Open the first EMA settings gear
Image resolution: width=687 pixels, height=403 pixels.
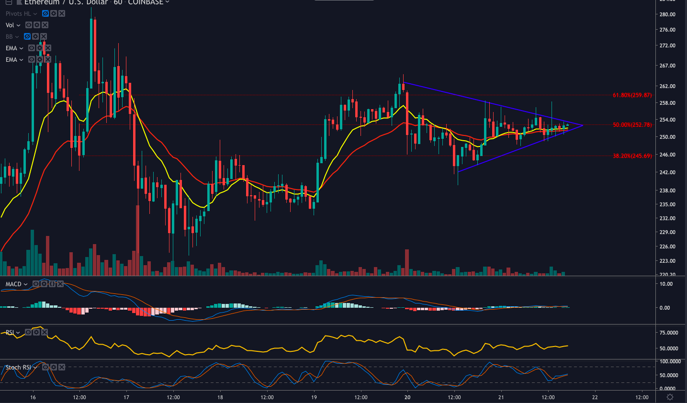click(x=39, y=48)
